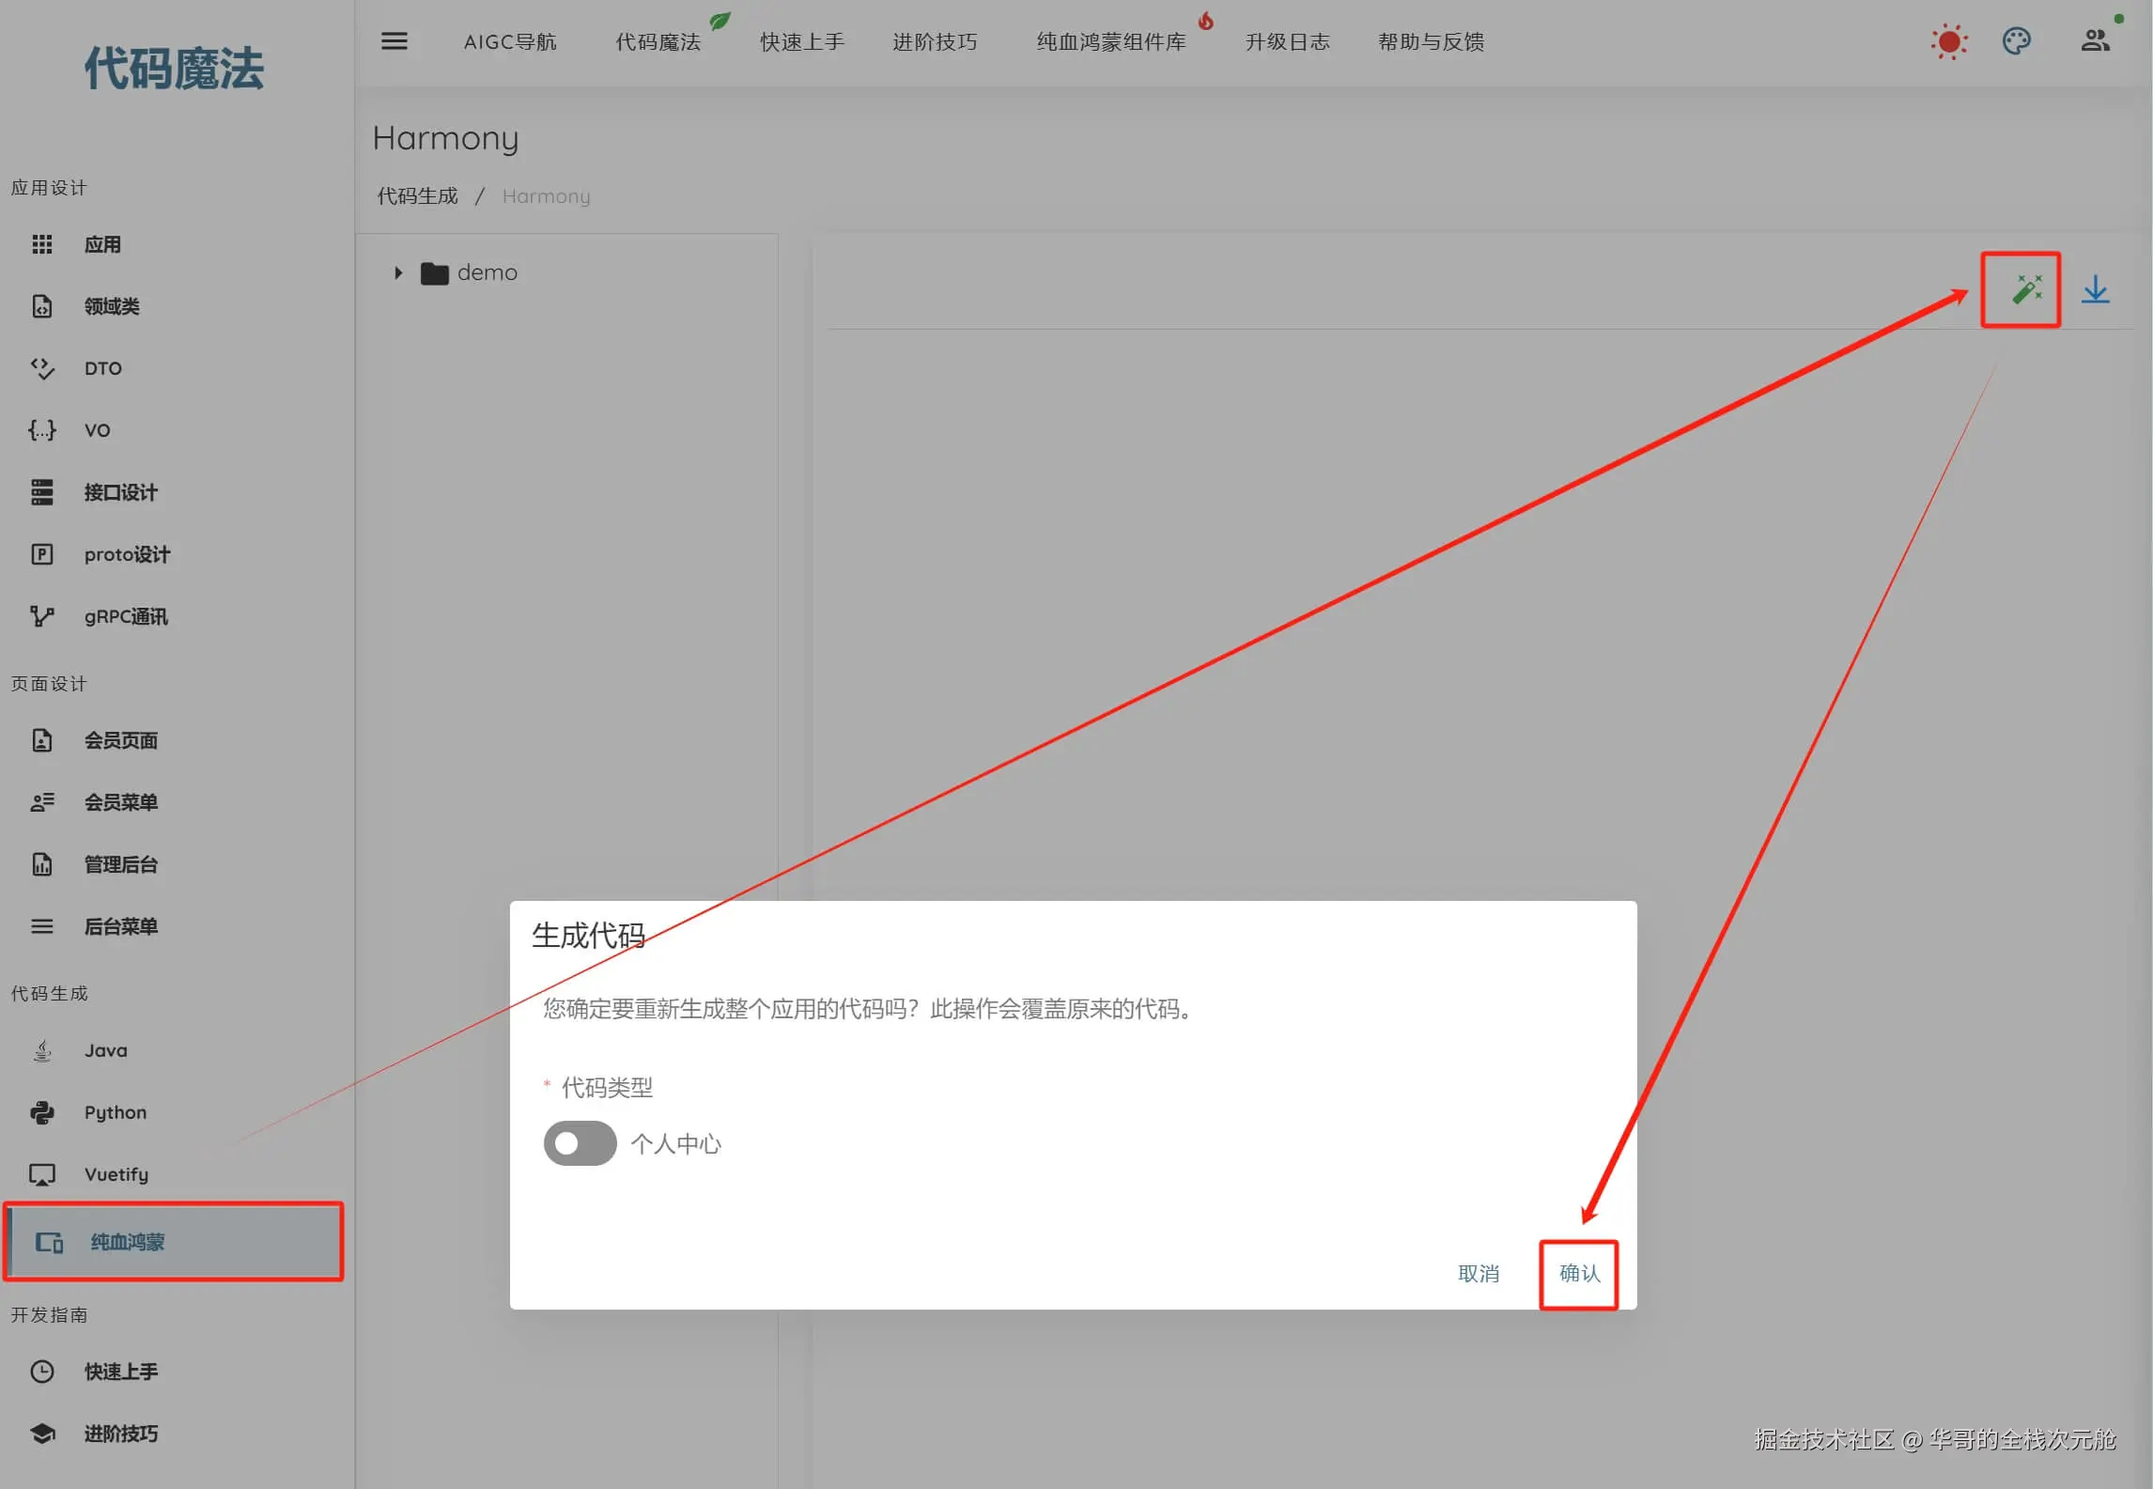Click the magic wand generate code icon
The image size is (2153, 1489).
click(x=2026, y=289)
